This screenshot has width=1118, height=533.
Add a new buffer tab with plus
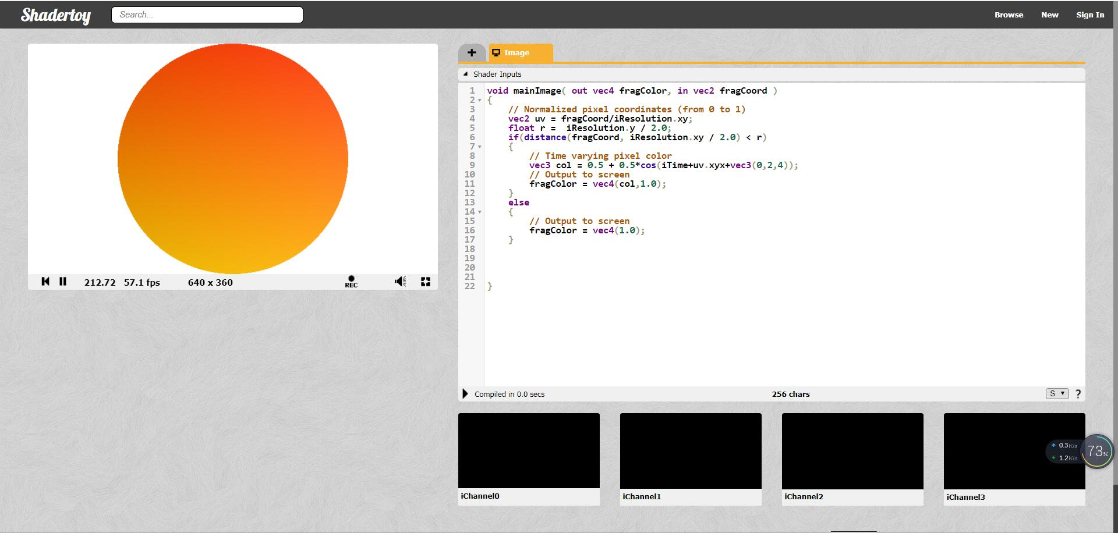pos(472,52)
